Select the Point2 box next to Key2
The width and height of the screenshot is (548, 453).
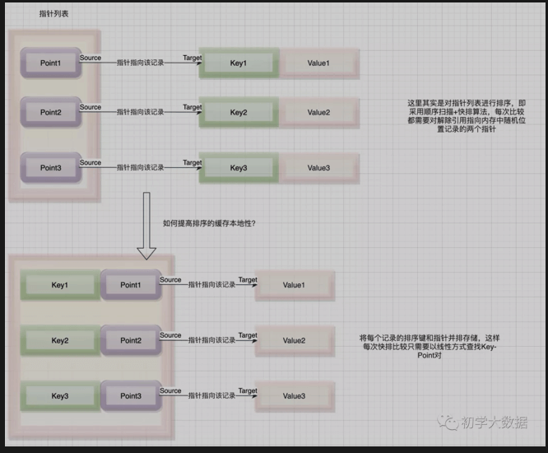pos(131,340)
